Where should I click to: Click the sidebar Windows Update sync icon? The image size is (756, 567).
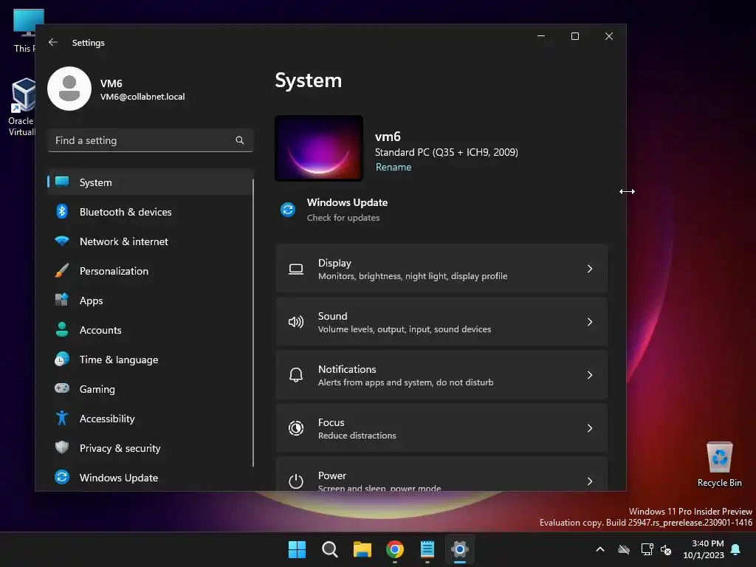[62, 478]
